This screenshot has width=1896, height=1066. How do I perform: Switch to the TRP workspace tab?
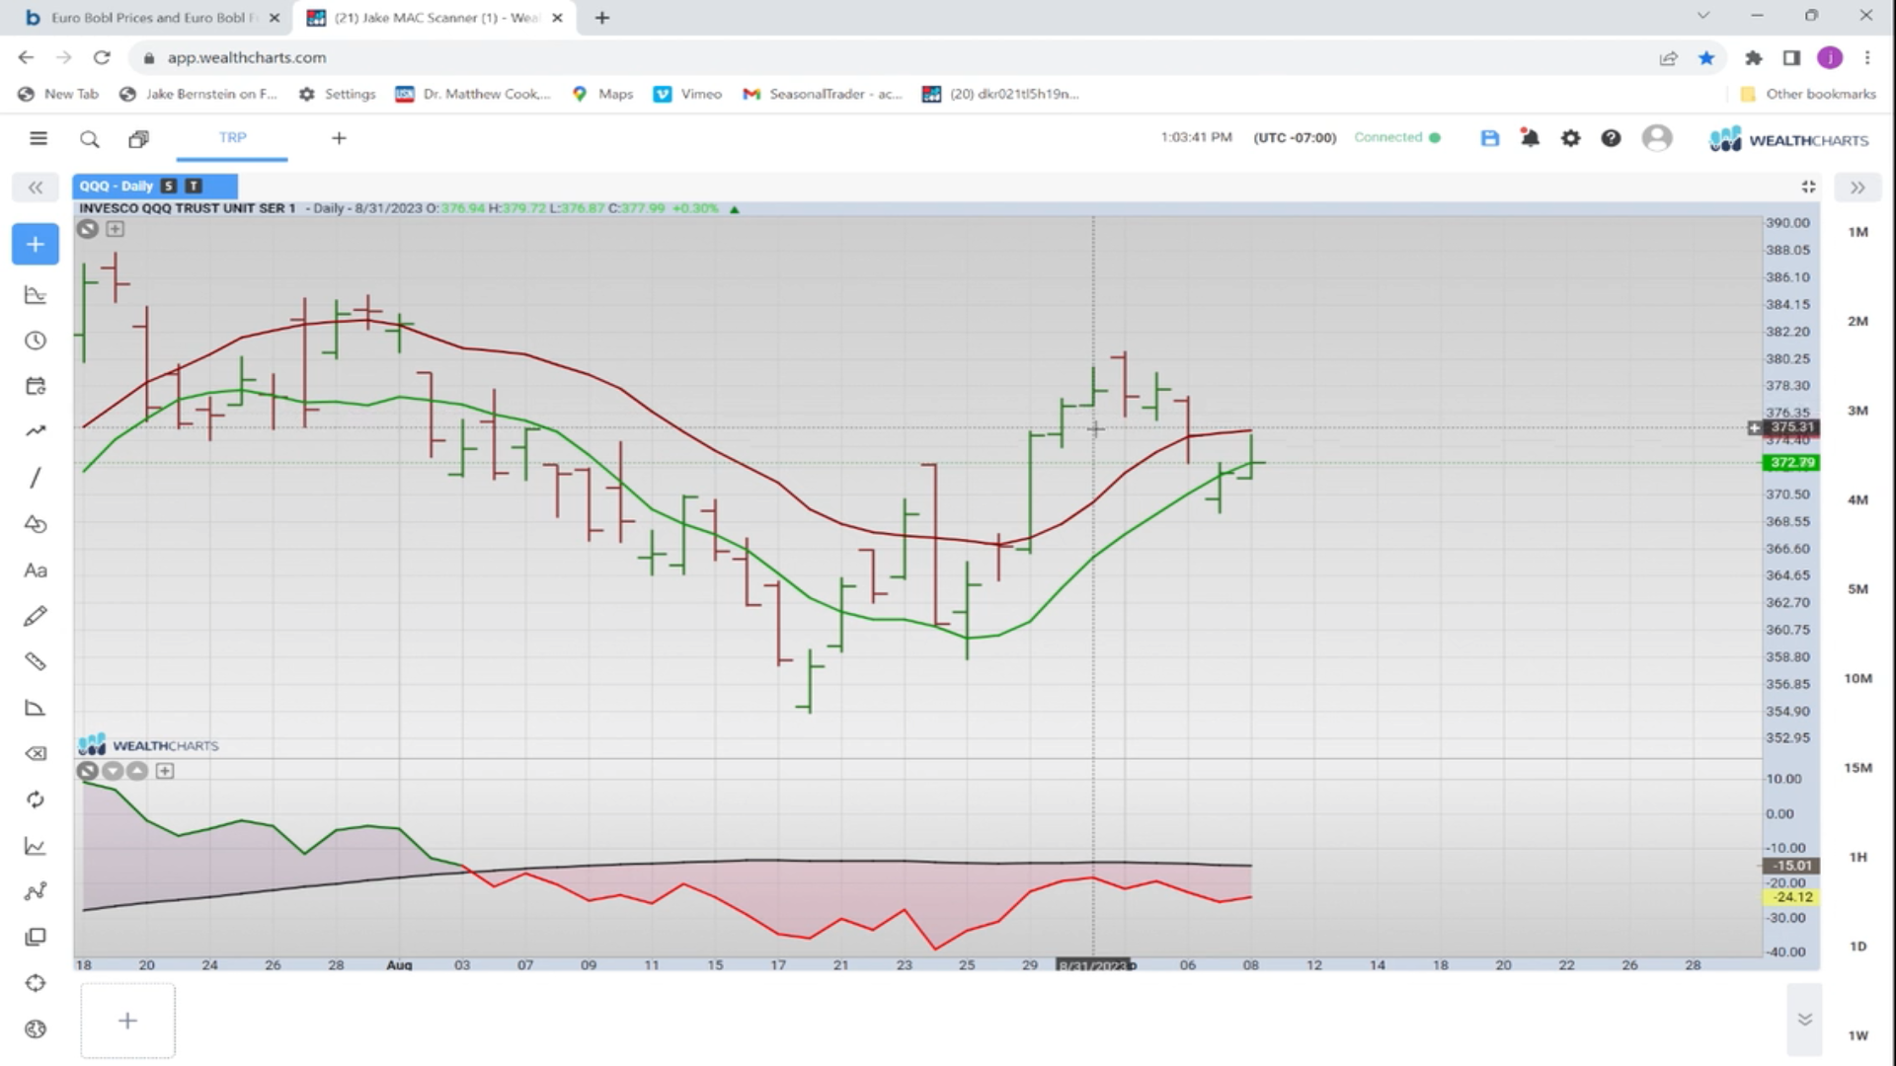pos(232,138)
